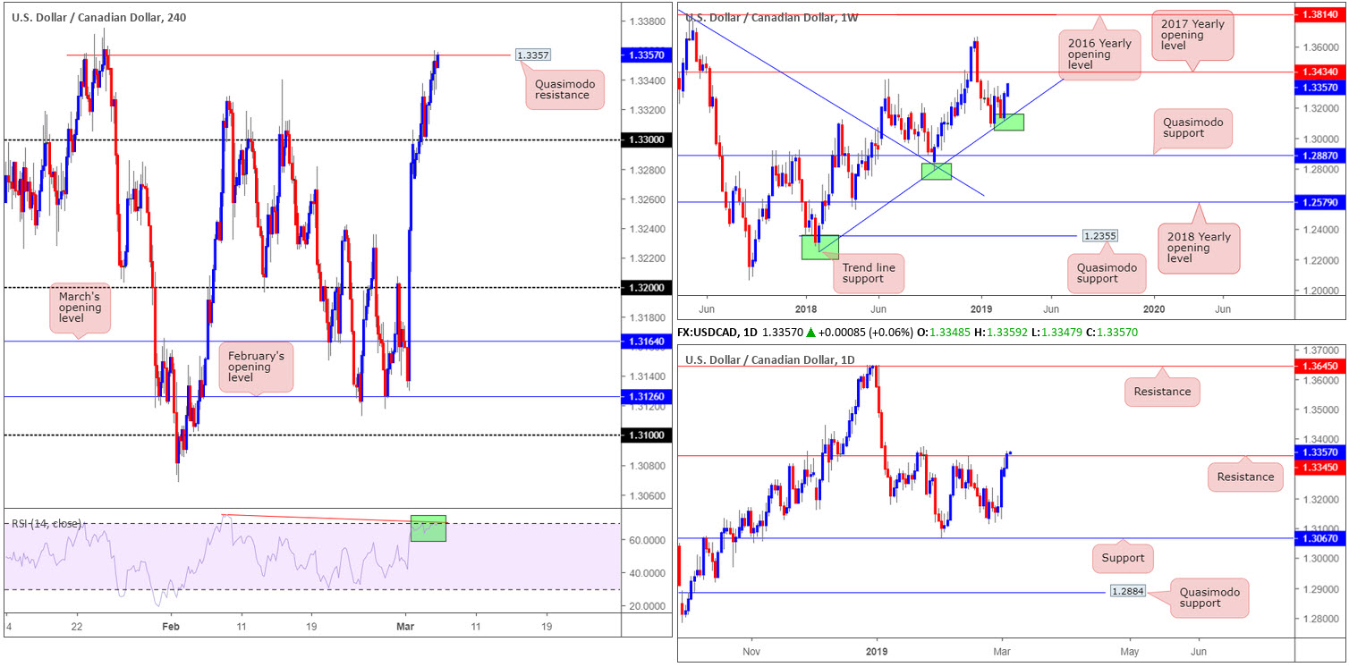This screenshot has width=1349, height=667.
Task: Click the RSI (14, close) indicator label
Action: [x=47, y=524]
